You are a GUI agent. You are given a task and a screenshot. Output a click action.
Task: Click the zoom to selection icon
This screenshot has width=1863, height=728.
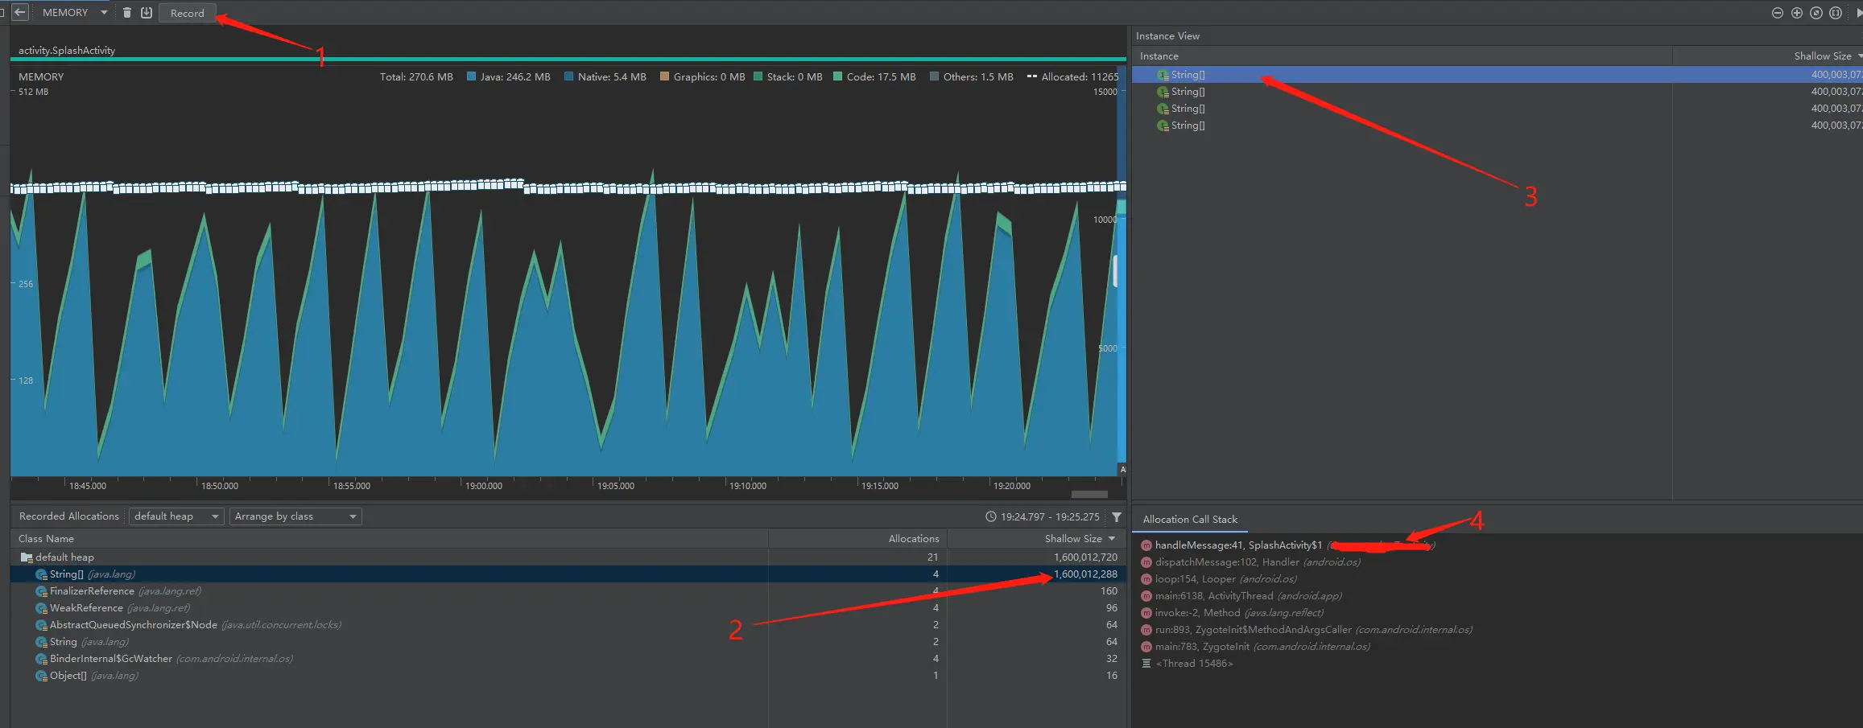coord(1836,13)
